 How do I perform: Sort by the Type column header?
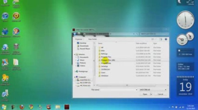(155, 43)
